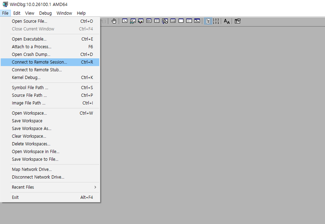Close the File menu via File tab
The image size is (325, 224).
click(x=6, y=13)
